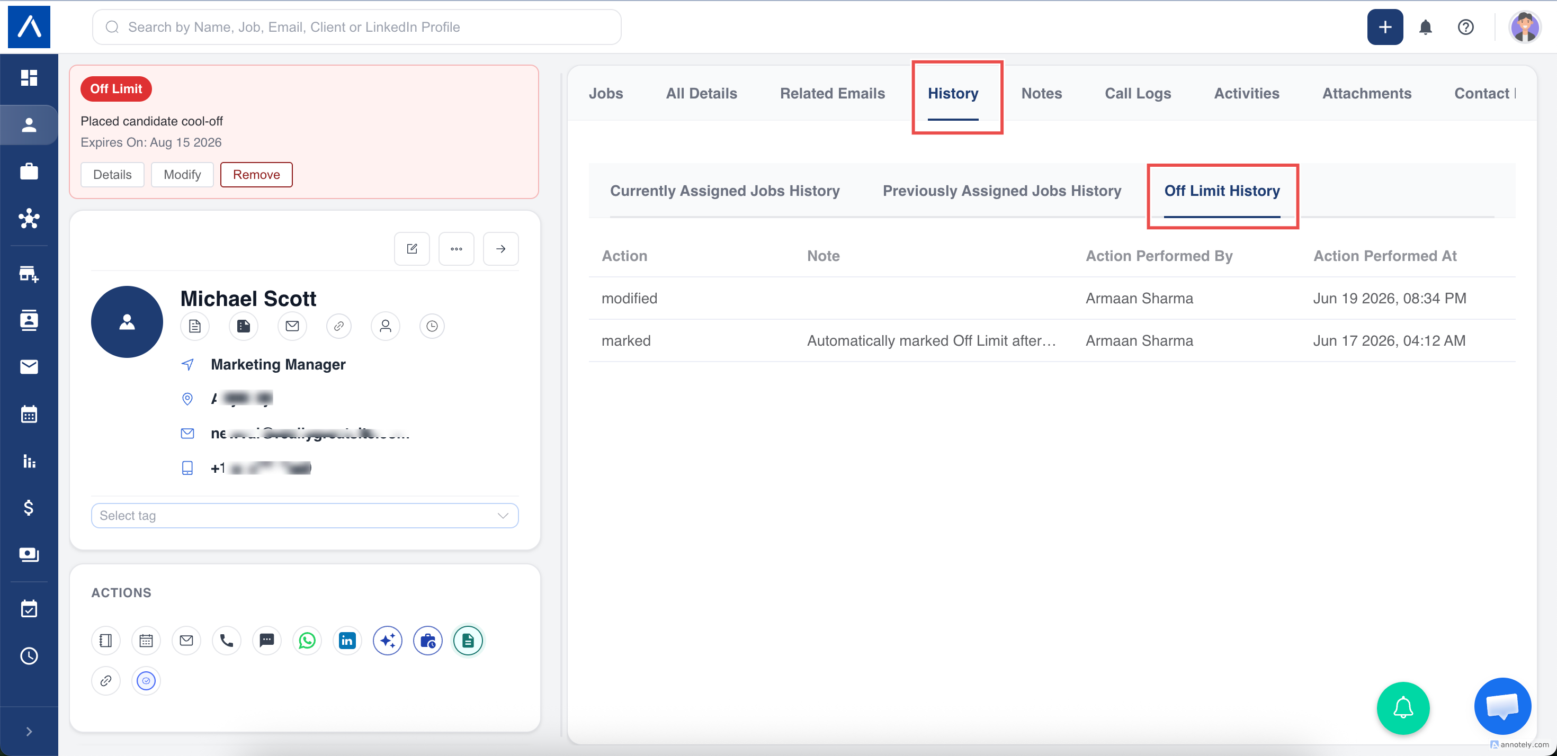
Task: Open the three-dots more options menu
Action: 457,248
